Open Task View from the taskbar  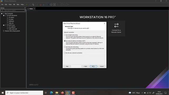46,93
